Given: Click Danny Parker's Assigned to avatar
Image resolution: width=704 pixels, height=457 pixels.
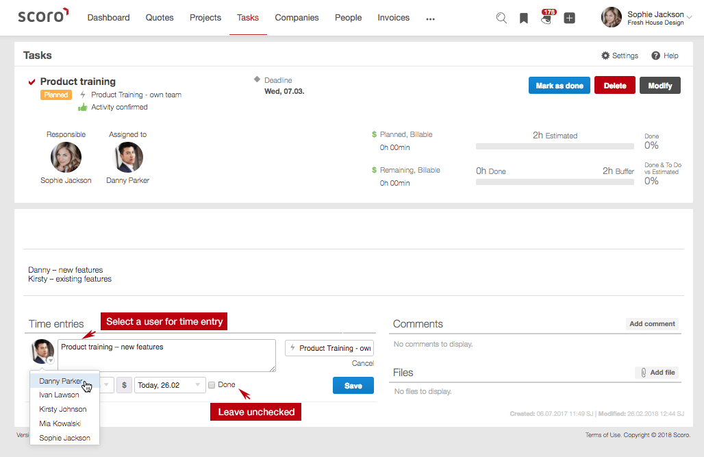Looking at the screenshot, I should [127, 158].
